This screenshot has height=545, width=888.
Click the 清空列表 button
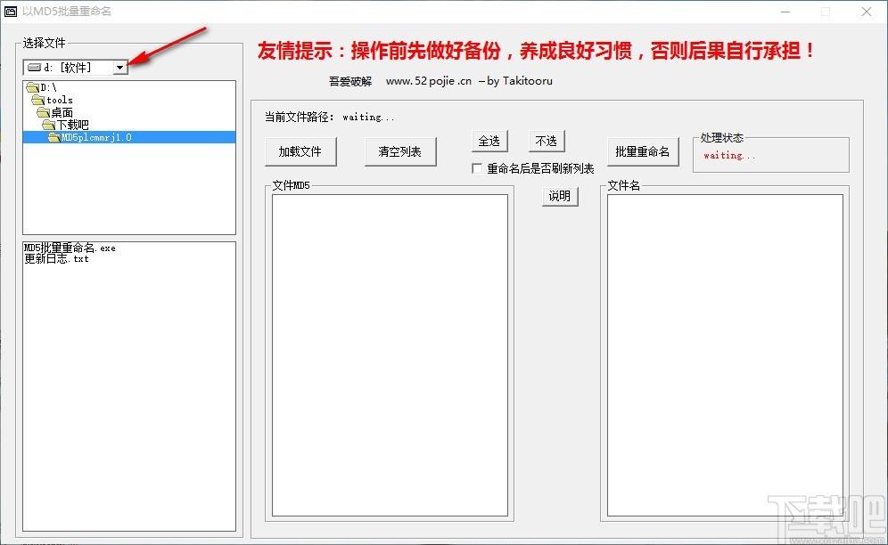(x=400, y=151)
